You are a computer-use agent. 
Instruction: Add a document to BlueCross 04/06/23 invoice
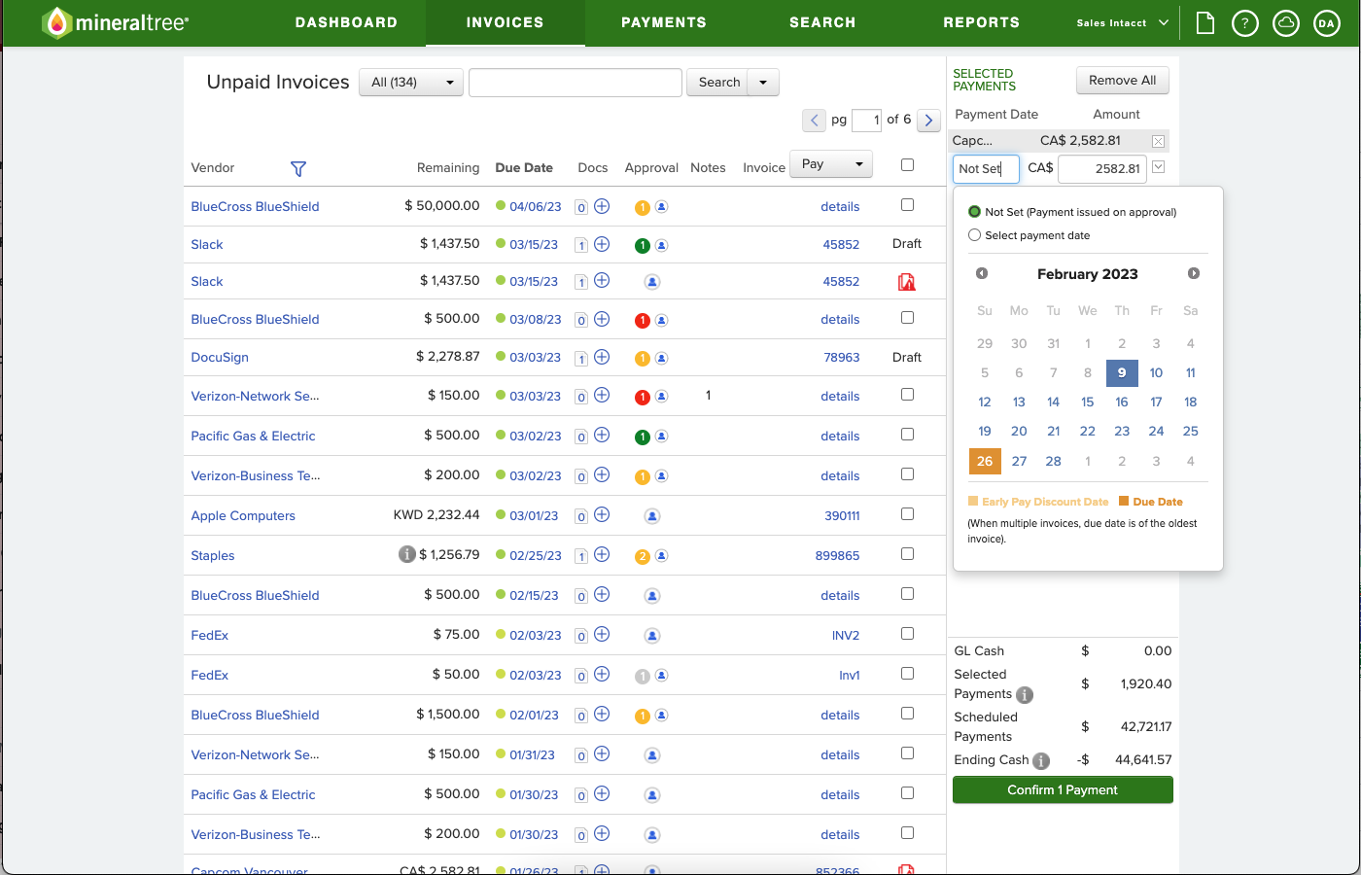click(x=602, y=206)
